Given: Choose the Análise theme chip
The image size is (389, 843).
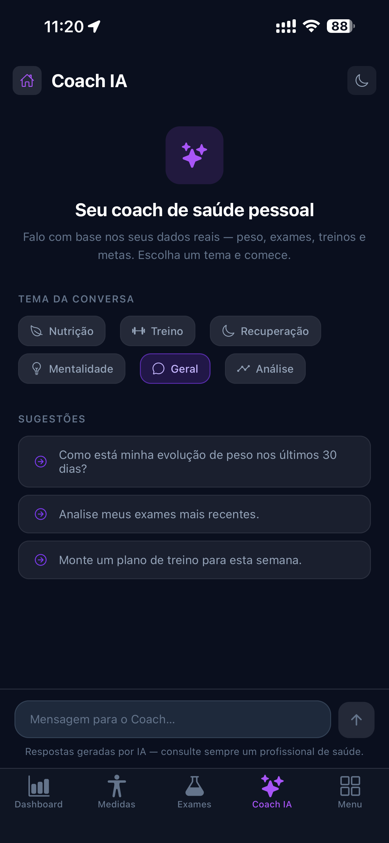Looking at the screenshot, I should point(265,368).
